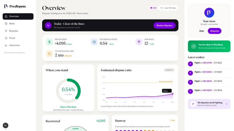Screen dimensions: 234x131
Task: Open dispute link CB-5204
Action: pyautogui.click(x=207, y=81)
